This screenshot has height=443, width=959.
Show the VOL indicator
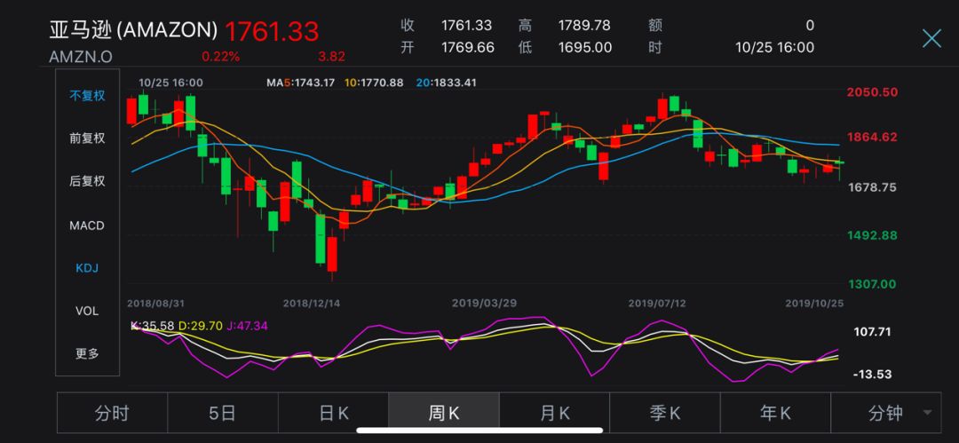(x=87, y=311)
